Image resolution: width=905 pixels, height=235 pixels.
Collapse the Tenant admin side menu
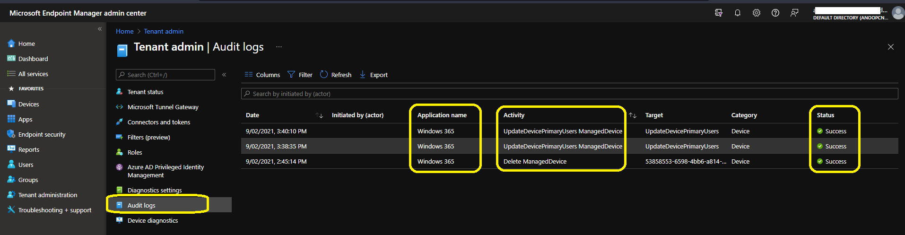pos(224,75)
